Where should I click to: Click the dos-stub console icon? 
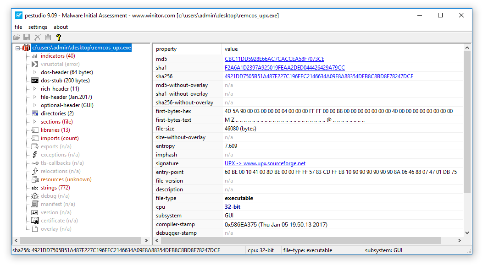coord(35,81)
